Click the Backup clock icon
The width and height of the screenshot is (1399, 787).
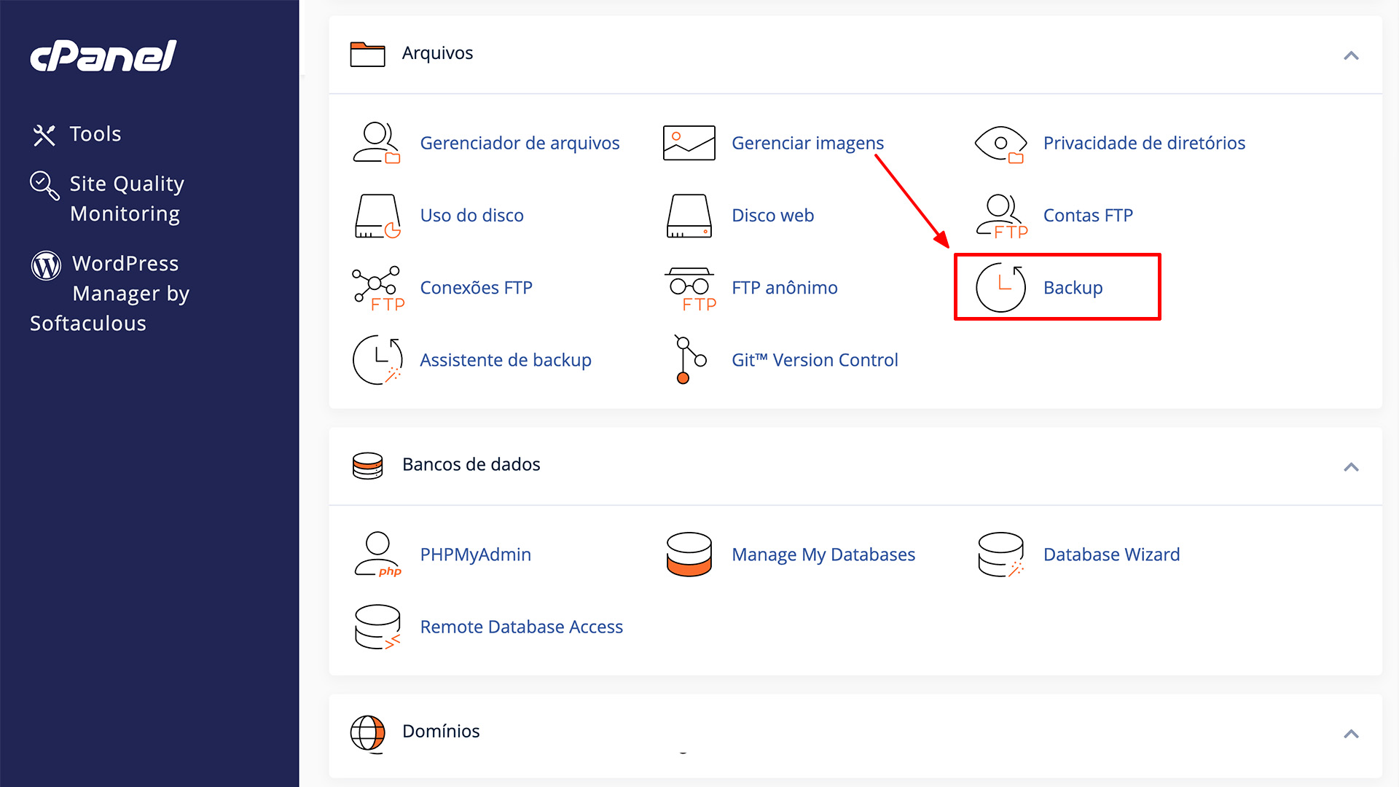point(1001,287)
